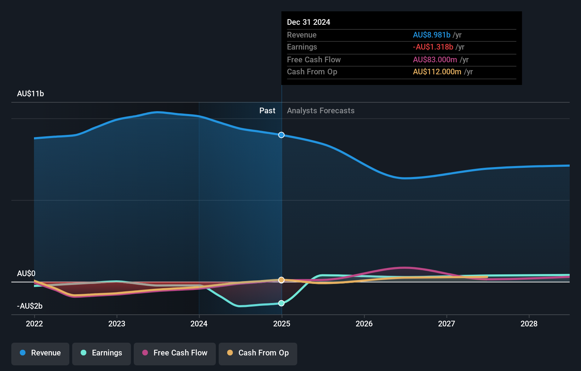Screen dimensions: 581x371
Task: Hide the Free Cash Flow line via its legend button
Action: (175, 353)
